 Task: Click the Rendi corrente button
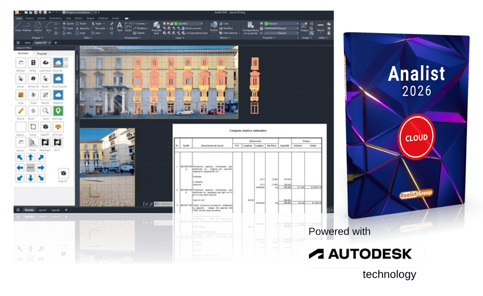point(191,28)
